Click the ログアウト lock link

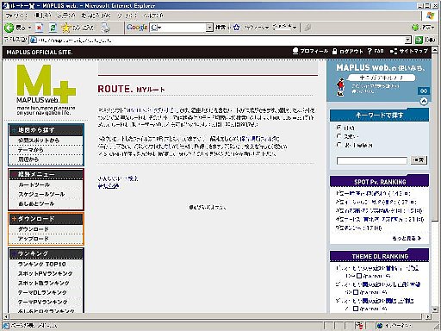[x=347, y=51]
